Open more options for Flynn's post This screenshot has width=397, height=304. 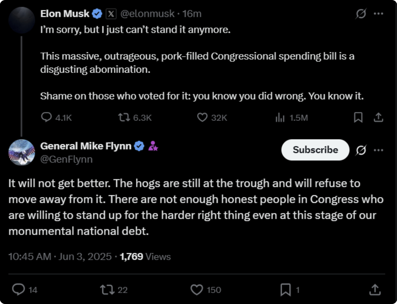pyautogui.click(x=378, y=150)
